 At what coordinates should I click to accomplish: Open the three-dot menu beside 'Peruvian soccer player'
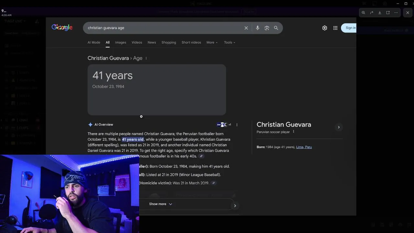(x=293, y=132)
